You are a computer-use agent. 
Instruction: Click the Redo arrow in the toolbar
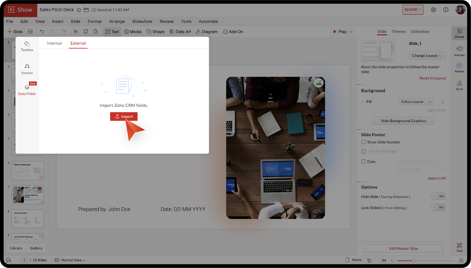52,31
